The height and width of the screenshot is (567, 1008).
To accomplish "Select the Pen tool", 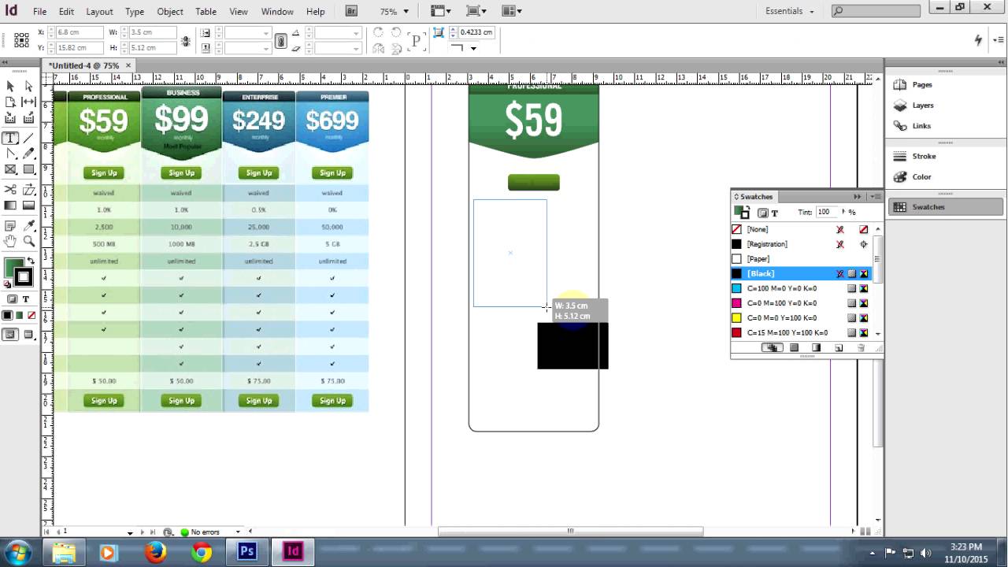I will [10, 154].
